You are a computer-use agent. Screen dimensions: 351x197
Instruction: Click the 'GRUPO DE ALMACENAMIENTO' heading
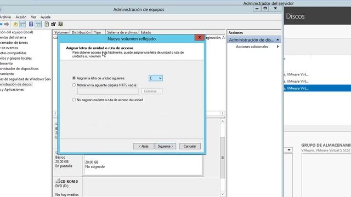coord(326,145)
